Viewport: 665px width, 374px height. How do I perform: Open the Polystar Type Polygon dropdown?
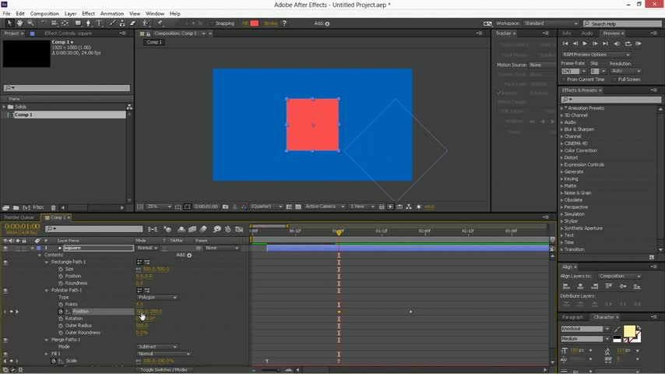pyautogui.click(x=157, y=298)
